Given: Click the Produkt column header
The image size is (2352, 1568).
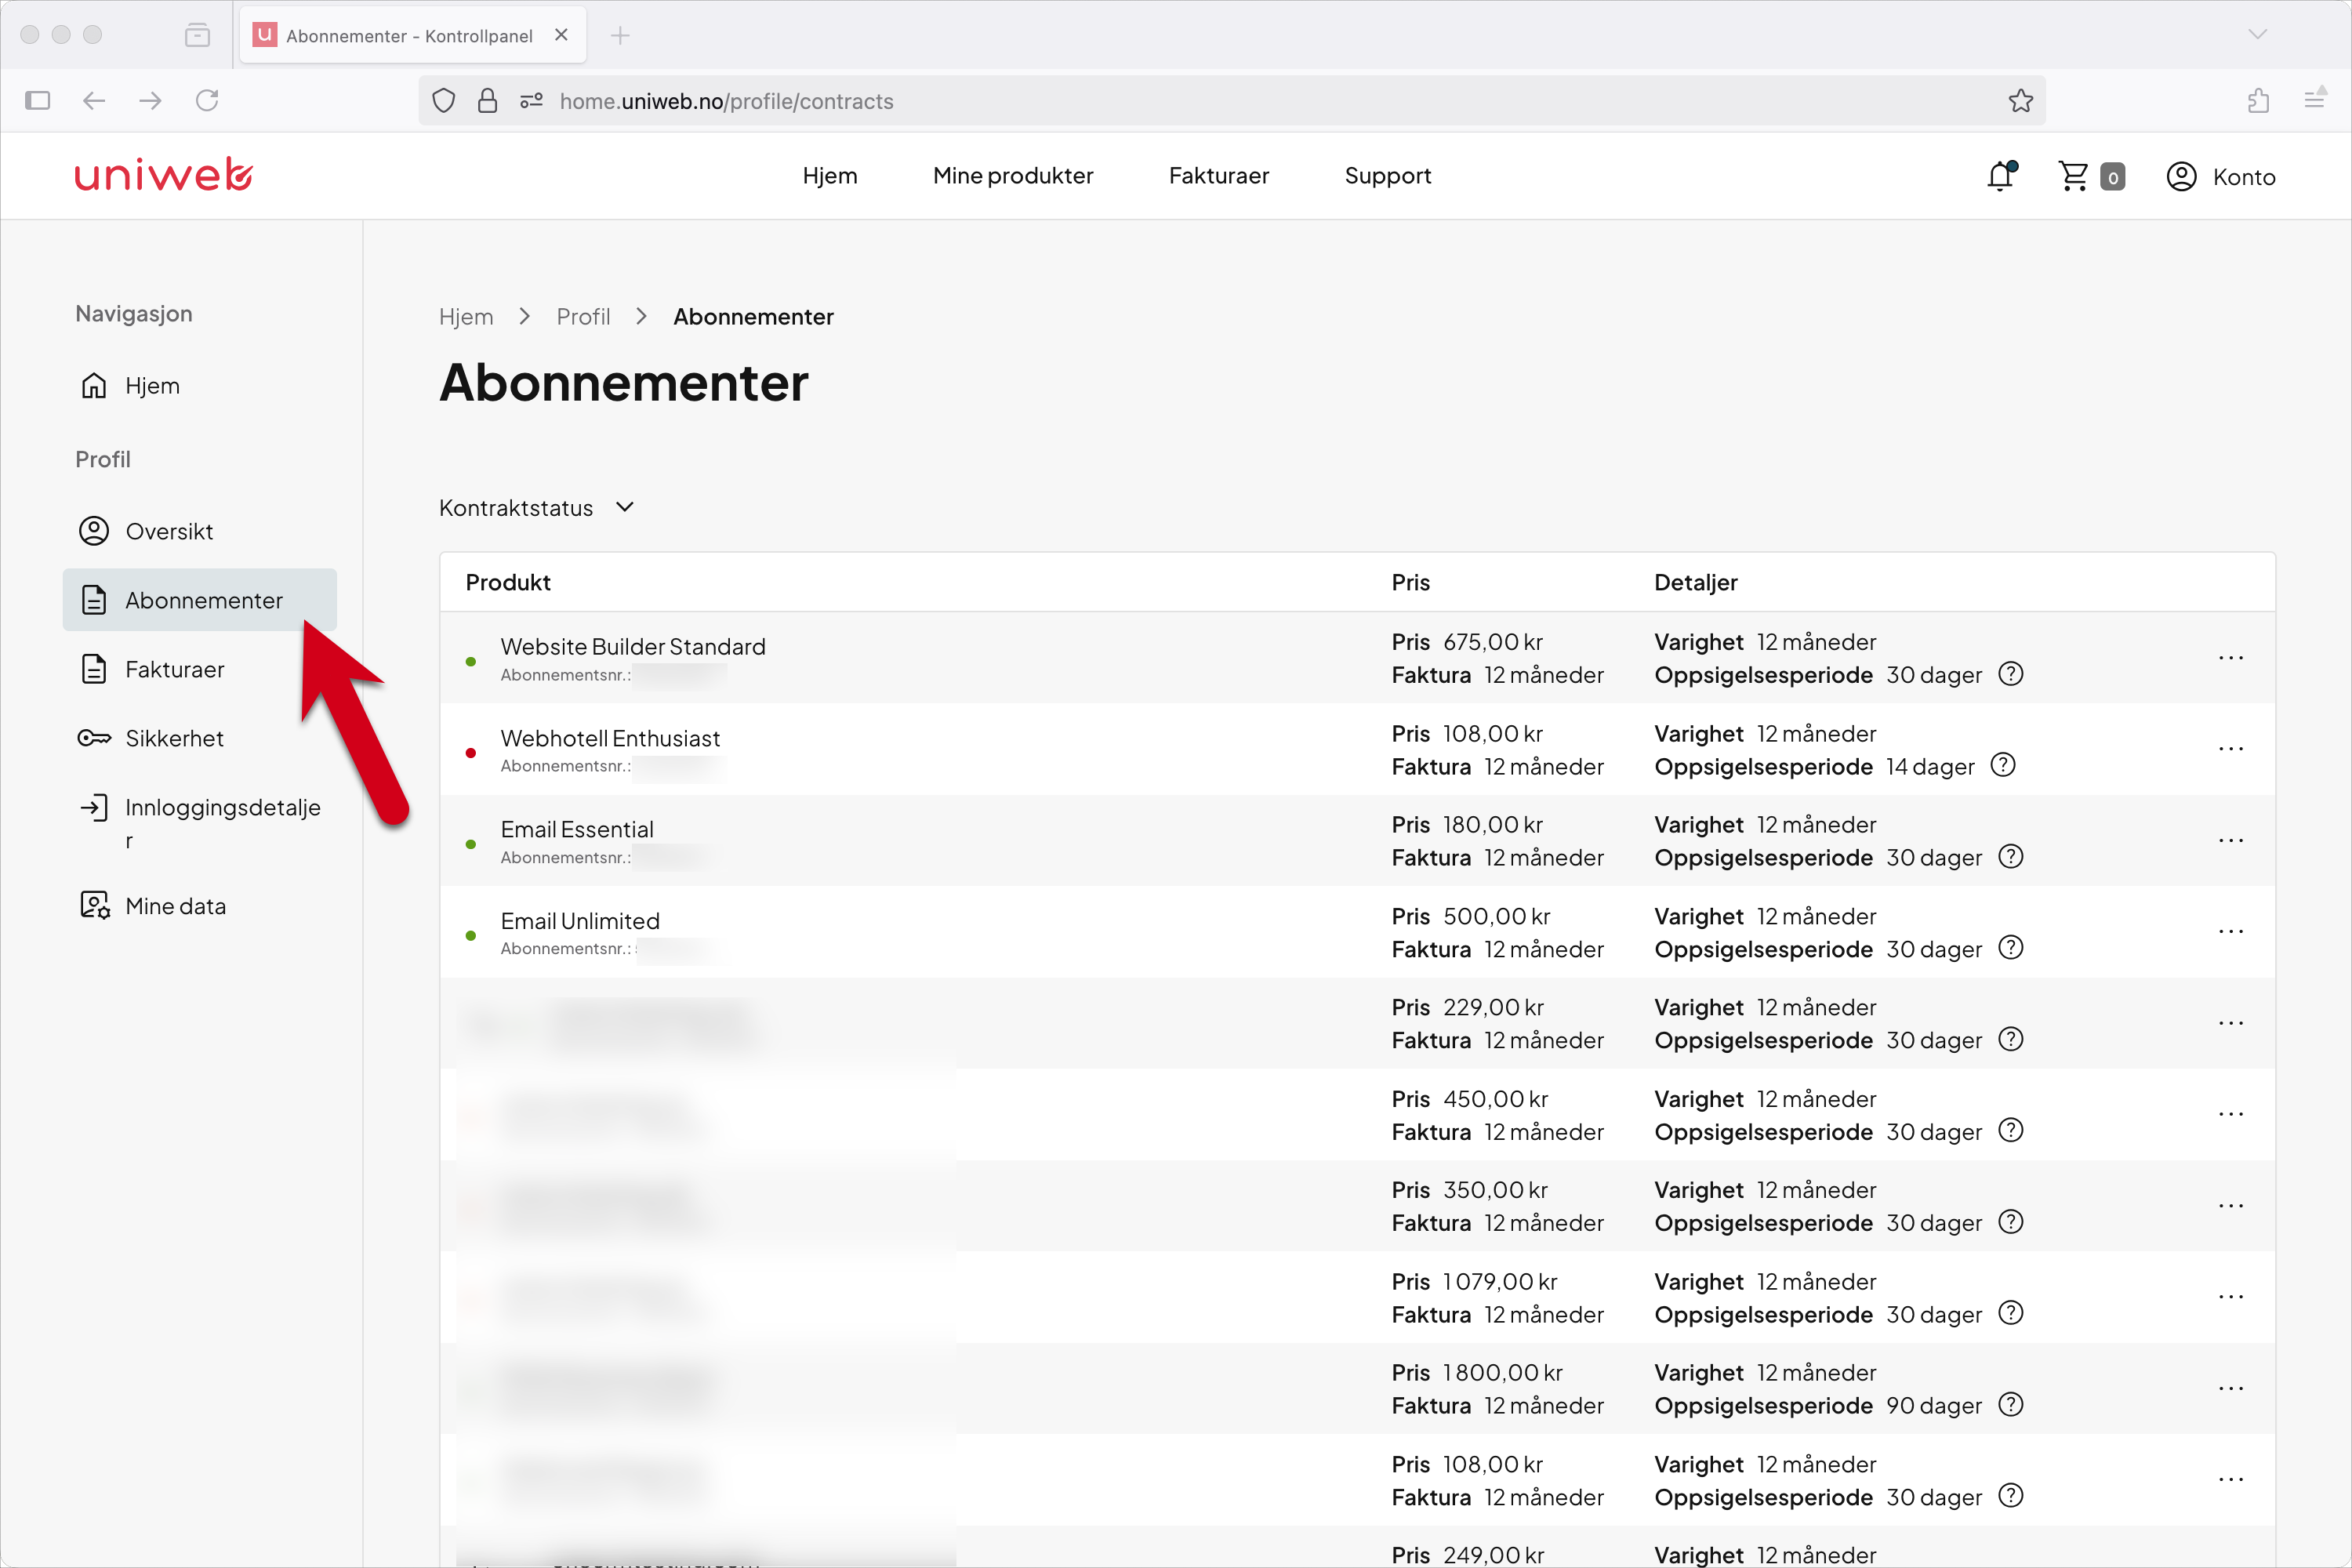Looking at the screenshot, I should coord(508,582).
